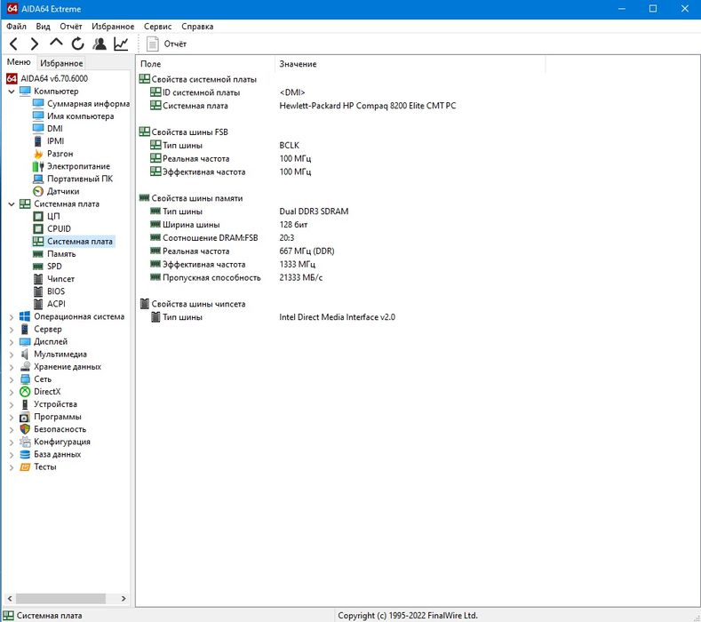Click the Портативный ПК laptop icon

[38, 179]
